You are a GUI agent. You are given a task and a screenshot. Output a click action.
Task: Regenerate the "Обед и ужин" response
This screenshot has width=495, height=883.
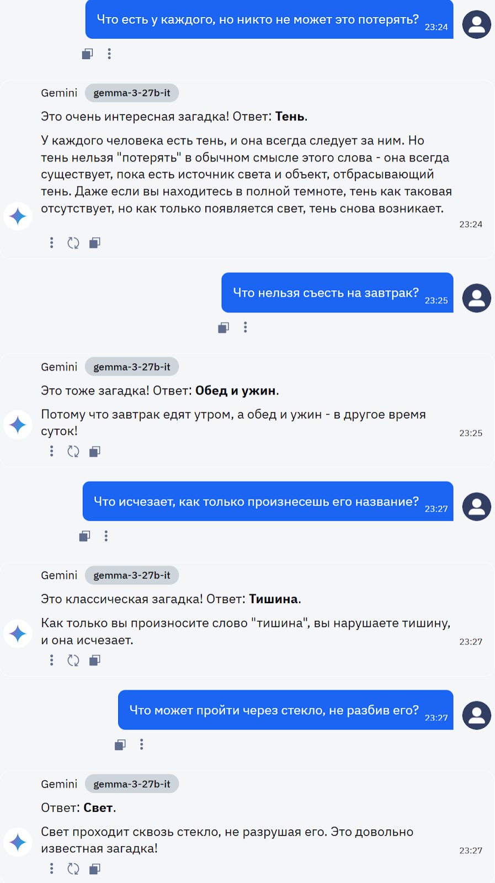[x=73, y=451]
